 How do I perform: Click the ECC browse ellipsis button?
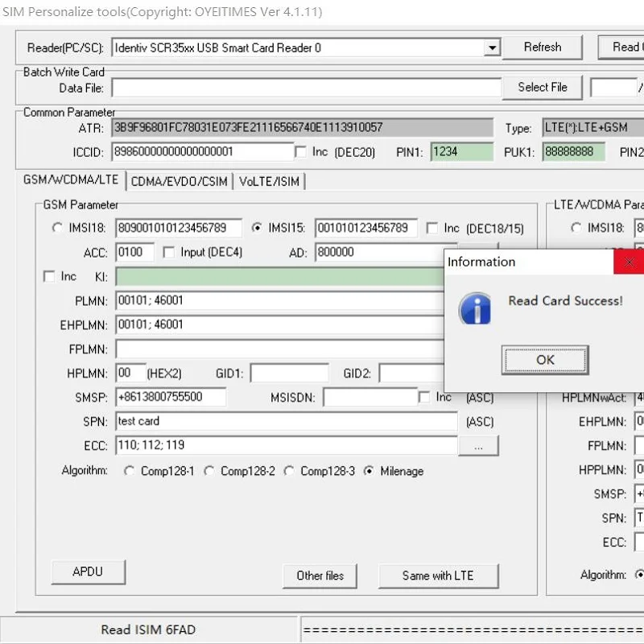click(x=478, y=445)
